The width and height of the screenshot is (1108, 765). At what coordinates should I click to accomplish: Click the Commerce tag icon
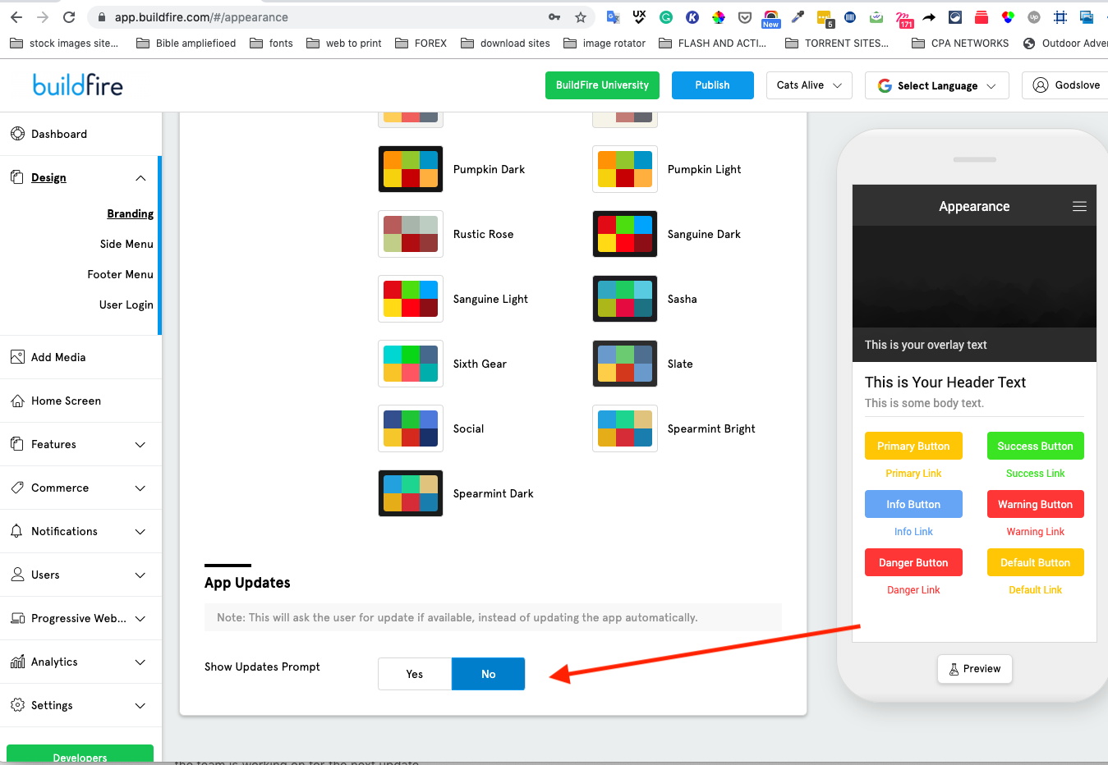coord(17,488)
